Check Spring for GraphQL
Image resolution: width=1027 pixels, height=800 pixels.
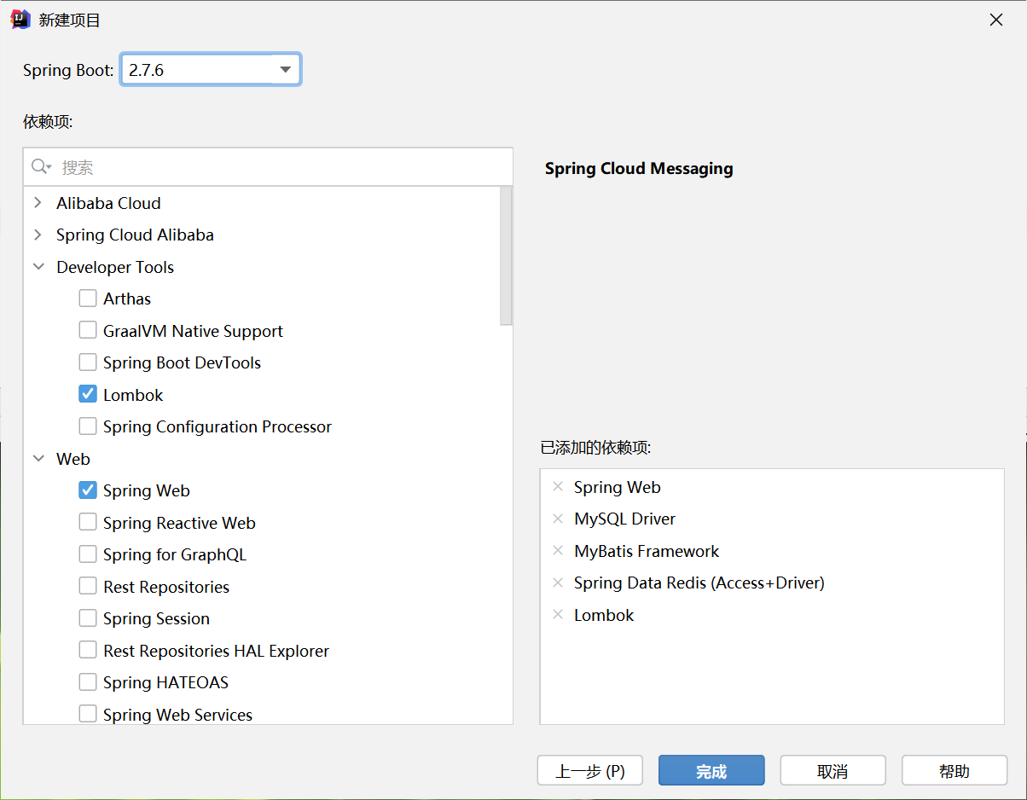(88, 554)
